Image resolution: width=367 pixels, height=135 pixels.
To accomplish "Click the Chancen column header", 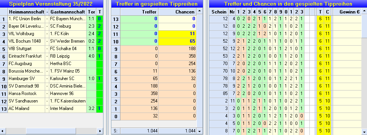I will click(177, 12).
